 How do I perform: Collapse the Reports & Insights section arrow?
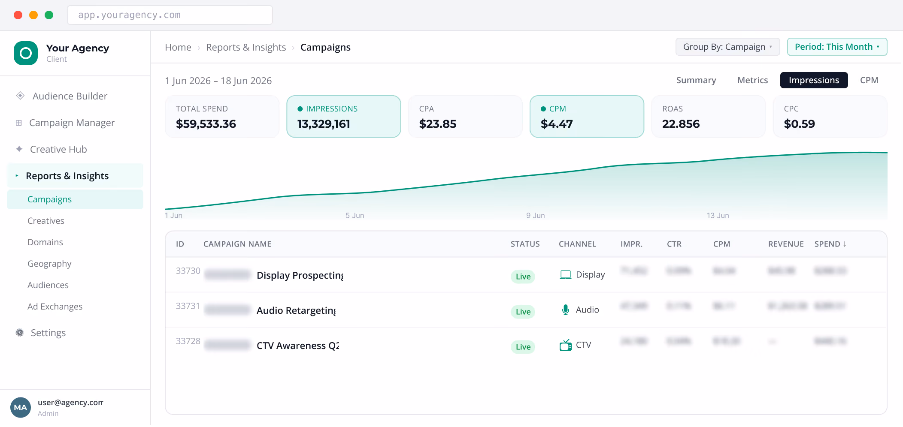(17, 176)
